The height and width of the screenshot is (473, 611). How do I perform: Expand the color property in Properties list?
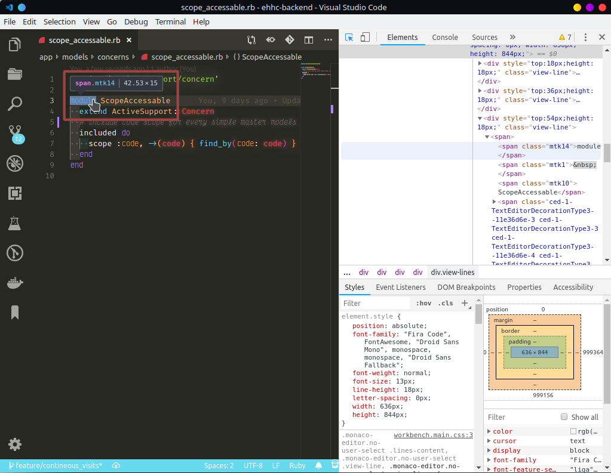490,431
